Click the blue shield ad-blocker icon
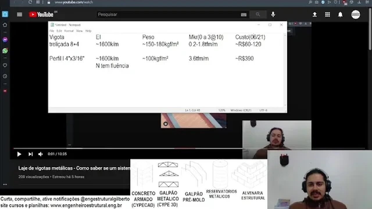Viewport: 372px width, 209px height. pos(323,2)
